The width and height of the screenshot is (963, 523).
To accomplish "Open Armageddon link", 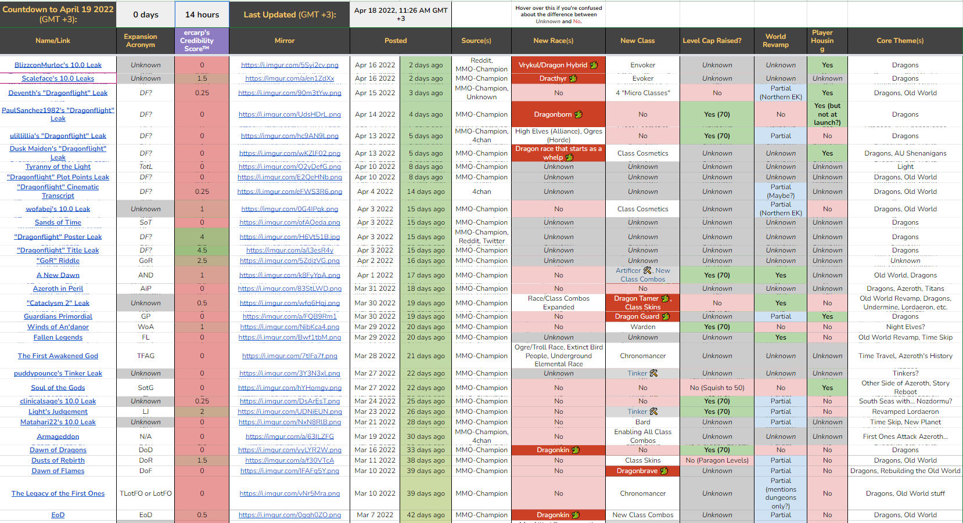I will (58, 437).
